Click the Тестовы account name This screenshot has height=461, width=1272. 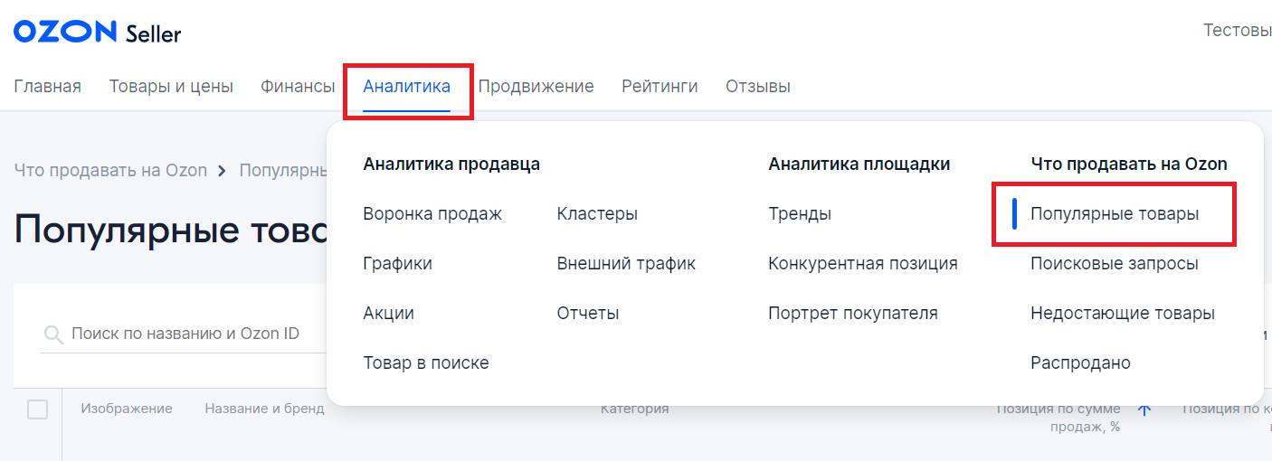coord(1238,31)
